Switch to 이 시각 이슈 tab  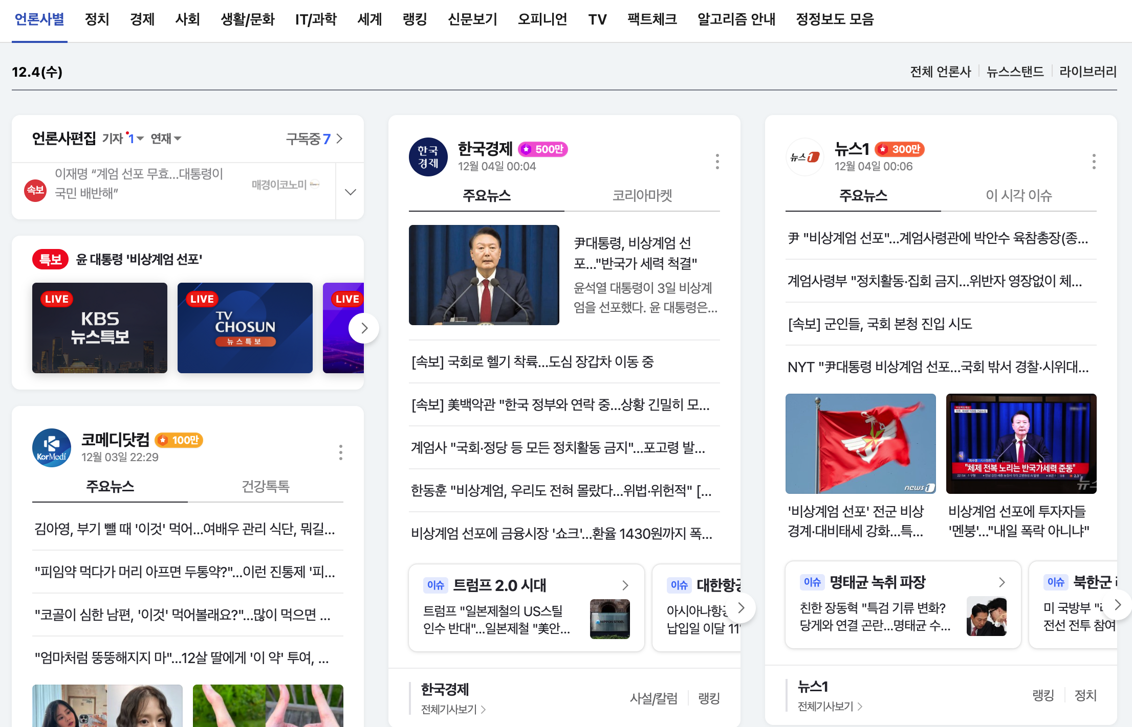pos(1018,195)
